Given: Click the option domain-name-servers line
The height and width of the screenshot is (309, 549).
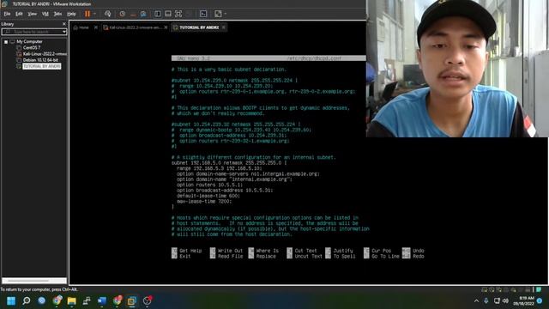Looking at the screenshot, I should (248, 173).
